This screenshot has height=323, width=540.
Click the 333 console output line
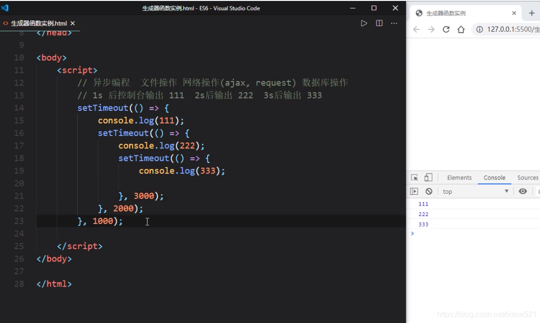473,224
